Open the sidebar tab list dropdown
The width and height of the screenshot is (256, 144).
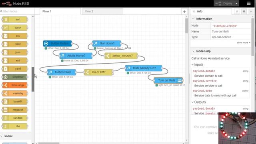pyautogui.click(x=251, y=11)
